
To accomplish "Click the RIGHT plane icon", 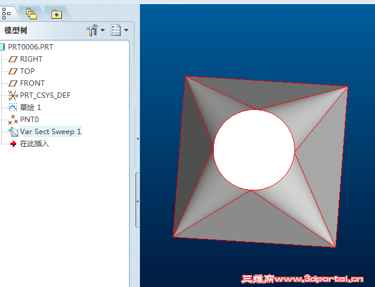I will [13, 59].
